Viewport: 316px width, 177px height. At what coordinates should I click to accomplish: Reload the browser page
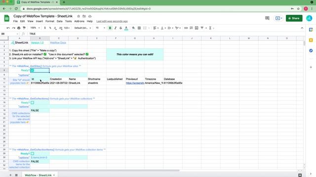16,9
